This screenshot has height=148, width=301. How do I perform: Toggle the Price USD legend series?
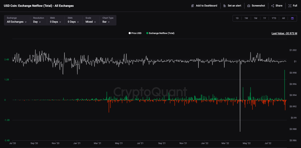135,33
